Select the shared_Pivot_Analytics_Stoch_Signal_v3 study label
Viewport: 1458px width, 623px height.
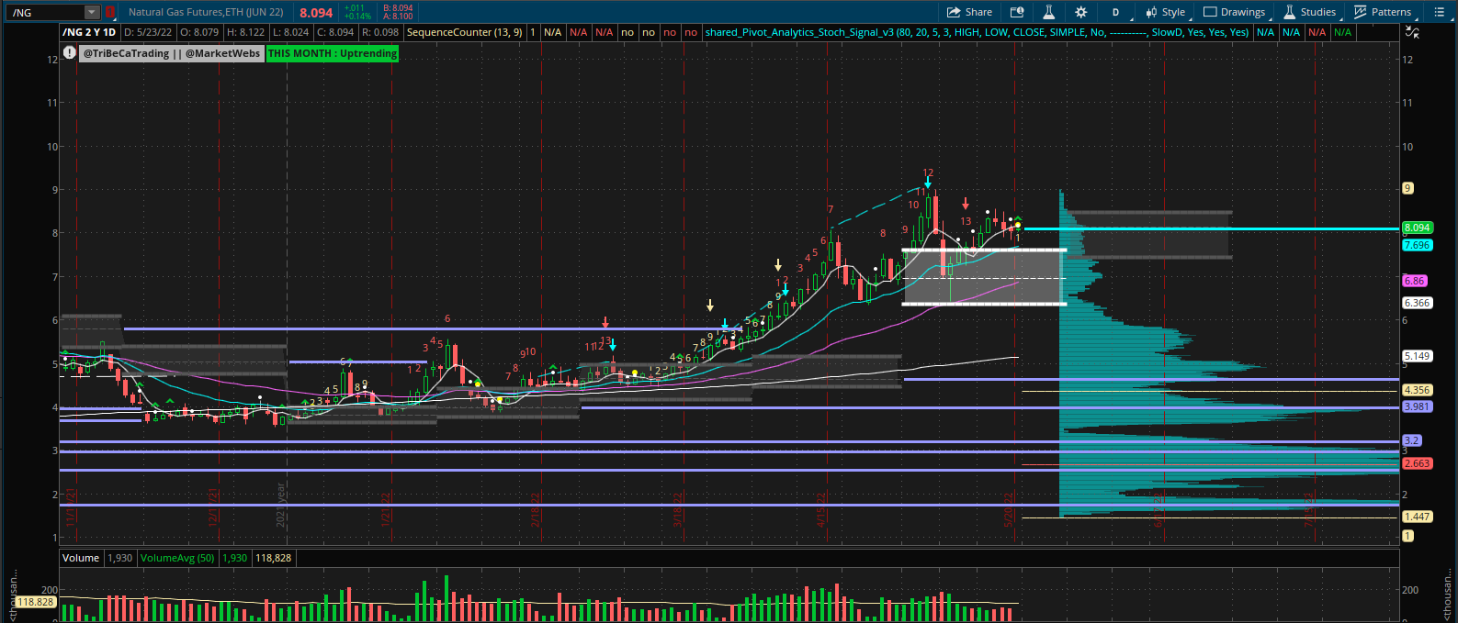pos(978,32)
